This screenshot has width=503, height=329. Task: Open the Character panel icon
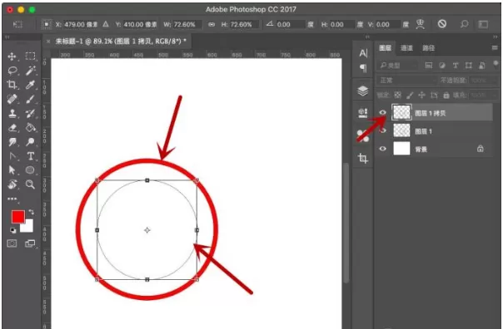coord(363,53)
